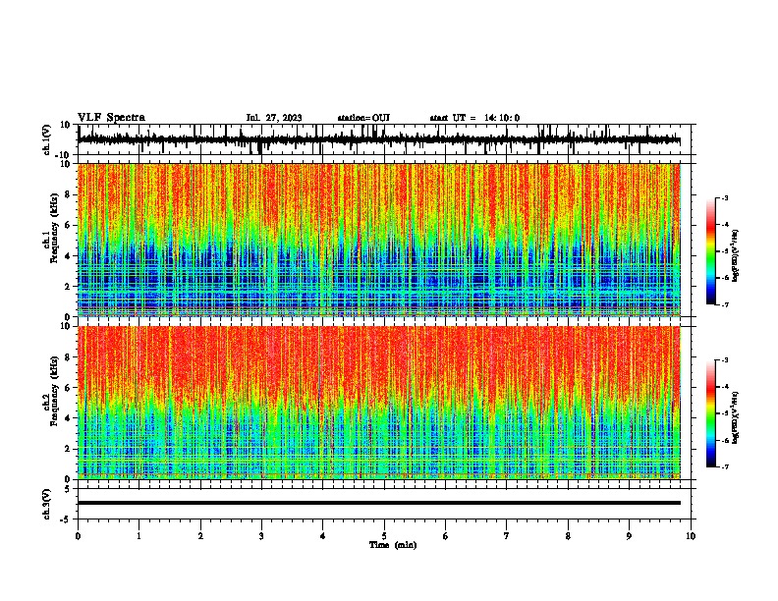778x601 pixels.
Task: Click the "10" tick on the Time axis
Action: pyautogui.click(x=691, y=536)
